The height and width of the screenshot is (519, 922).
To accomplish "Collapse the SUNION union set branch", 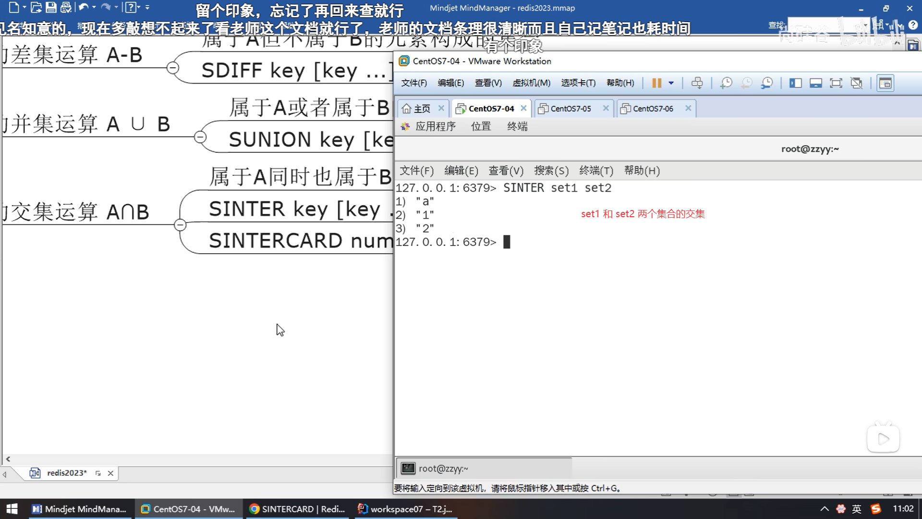I will pyautogui.click(x=200, y=137).
